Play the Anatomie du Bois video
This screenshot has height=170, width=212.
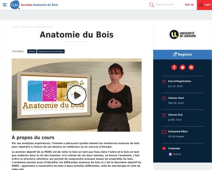[x=77, y=95]
